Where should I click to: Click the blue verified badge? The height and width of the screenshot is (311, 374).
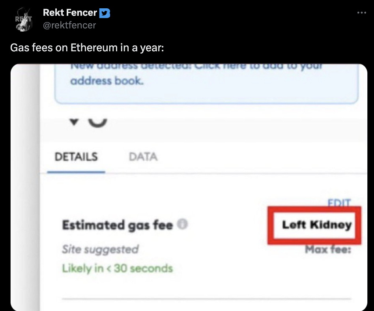tap(105, 13)
